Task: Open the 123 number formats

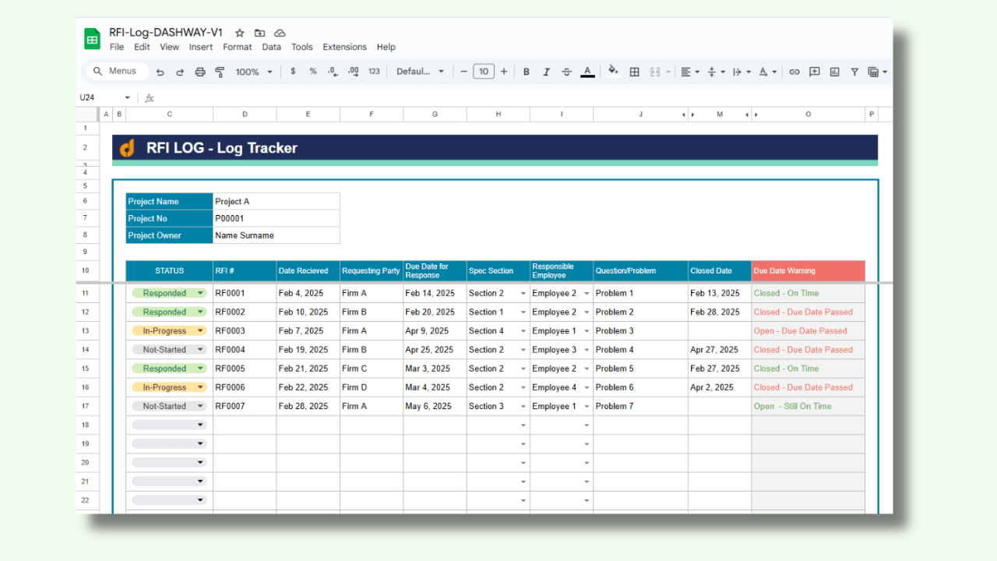Action: pyautogui.click(x=374, y=72)
